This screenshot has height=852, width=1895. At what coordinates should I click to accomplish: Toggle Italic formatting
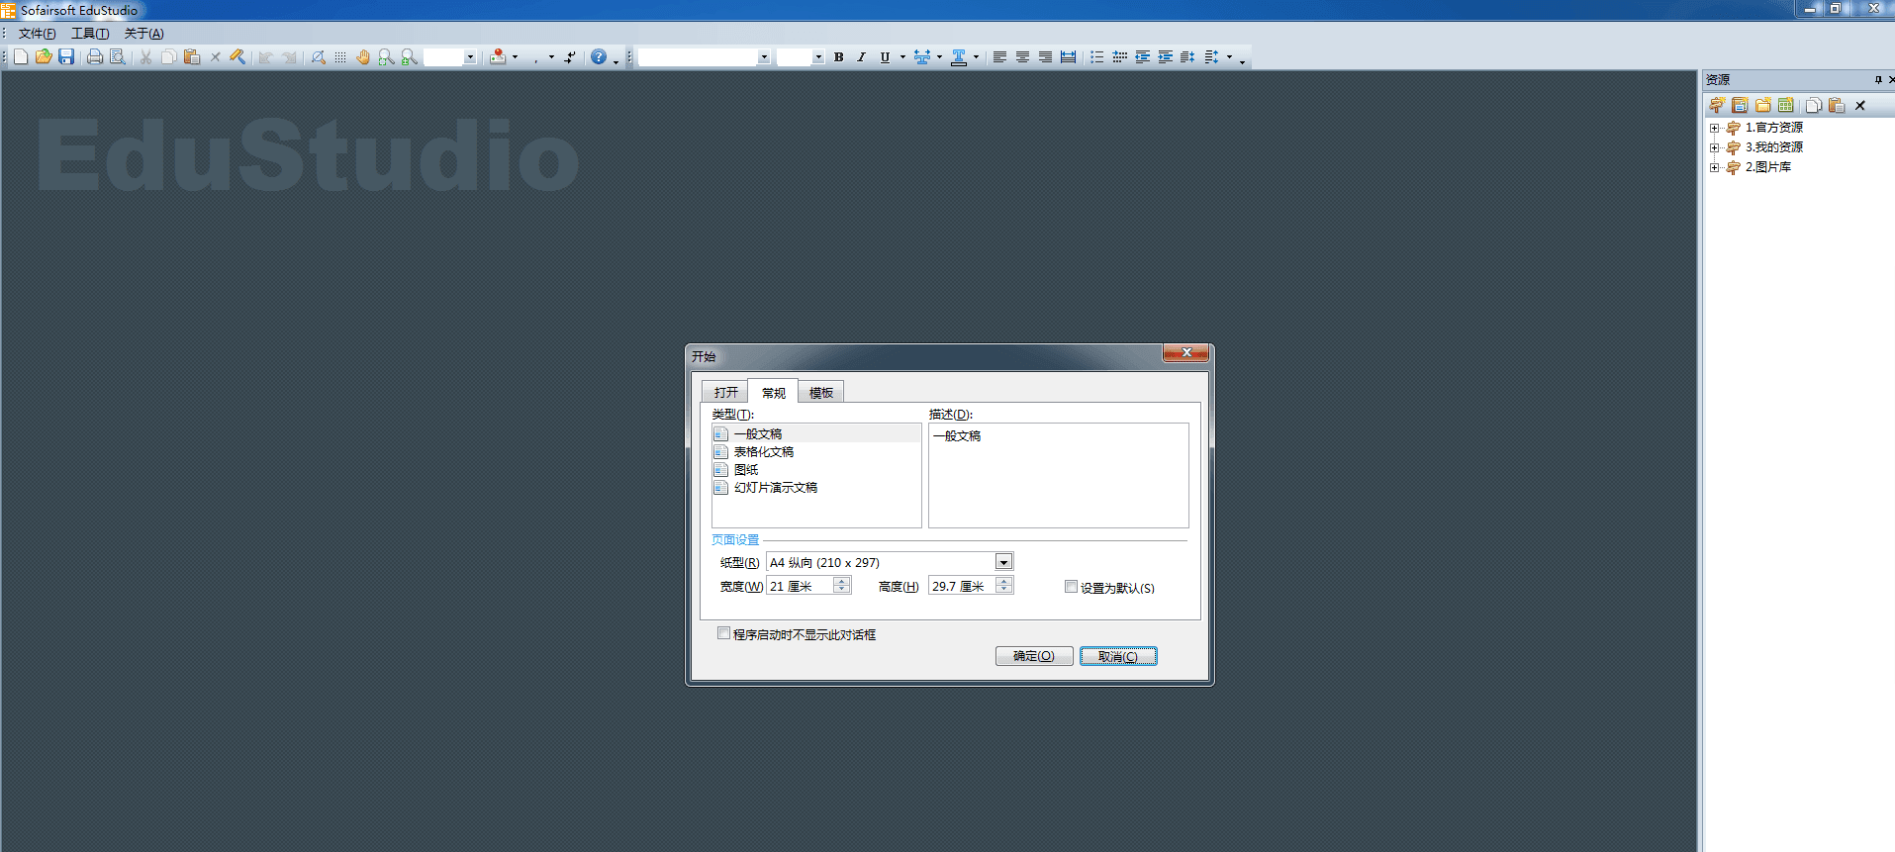pyautogui.click(x=862, y=57)
